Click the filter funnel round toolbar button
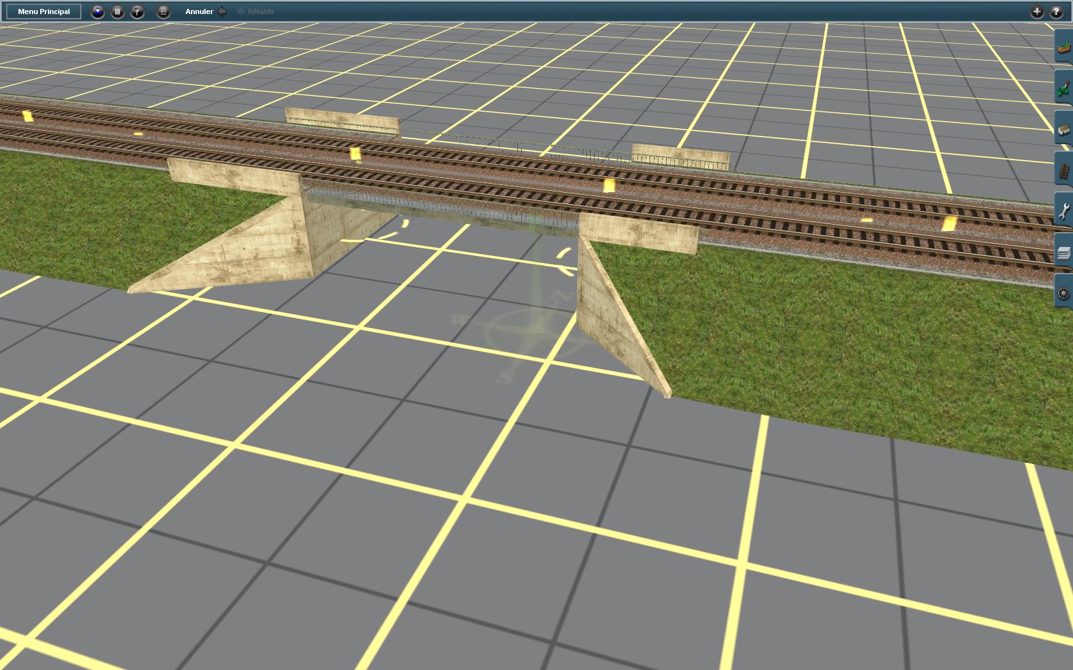This screenshot has width=1073, height=670. [137, 11]
